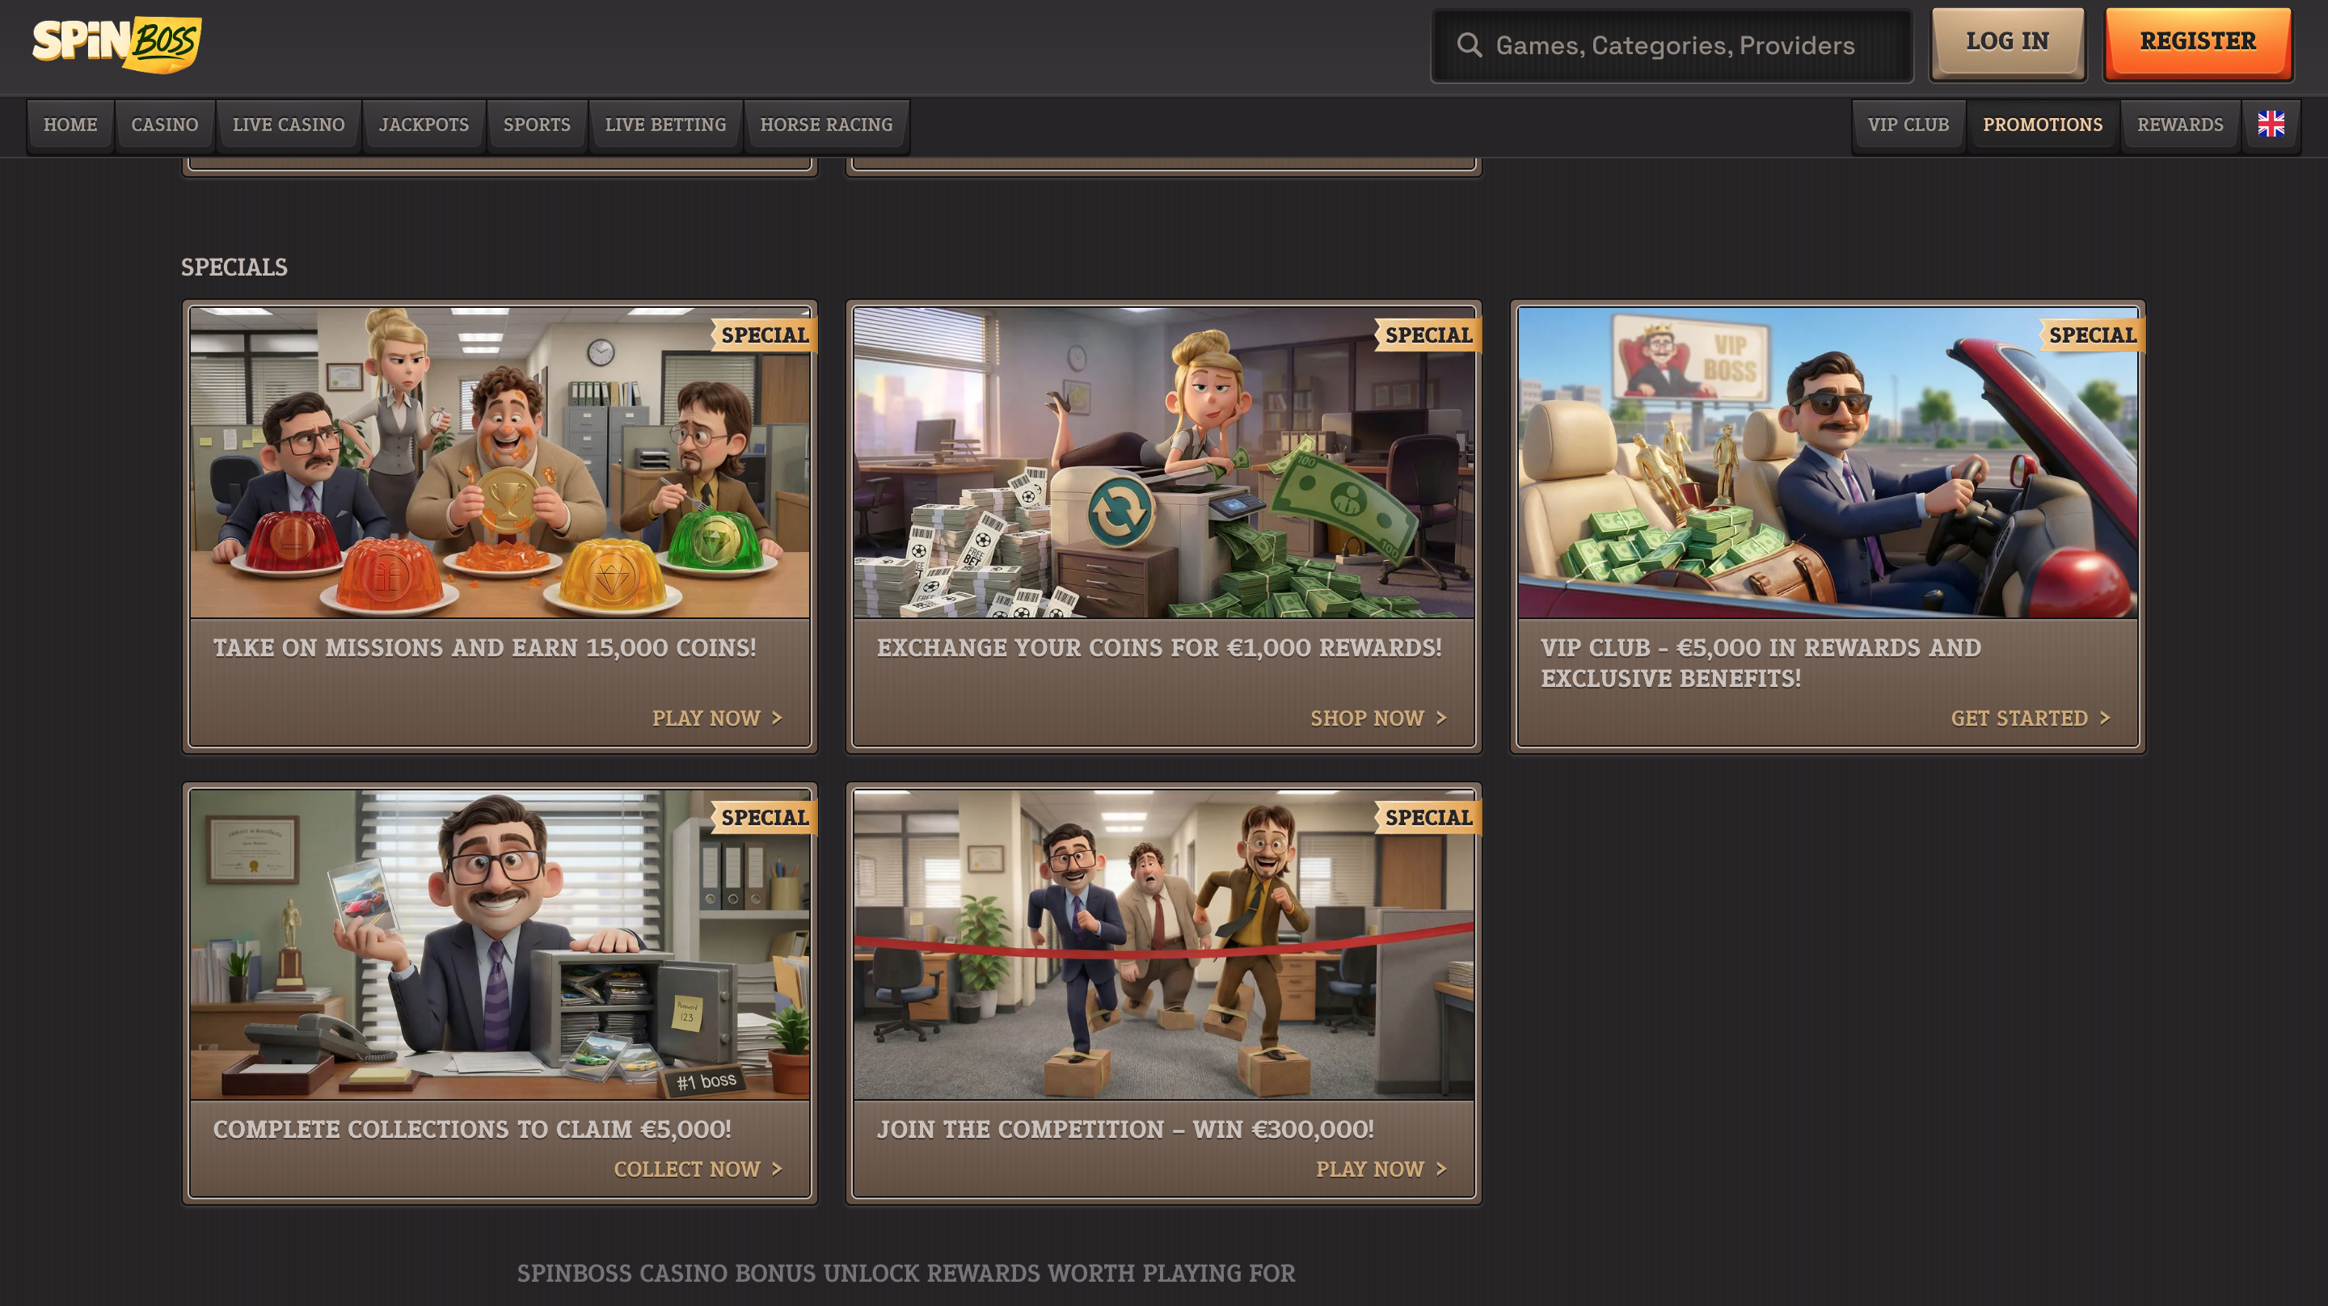Click the arrow next to GET STARTED

click(2105, 718)
